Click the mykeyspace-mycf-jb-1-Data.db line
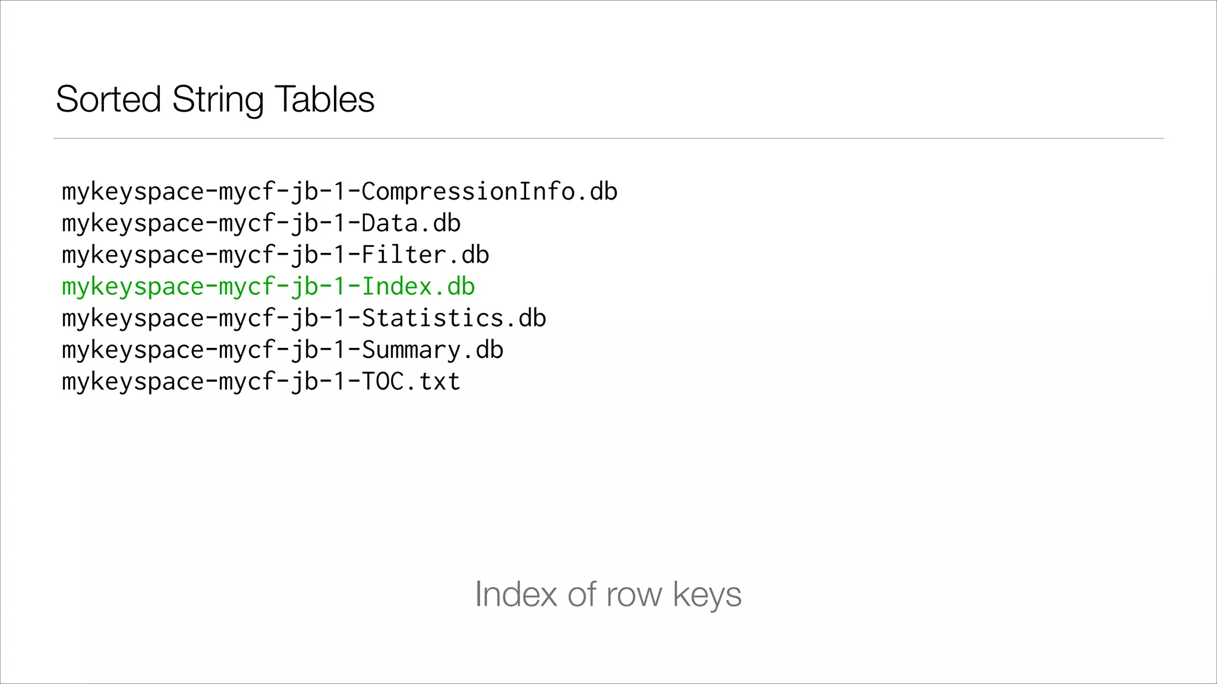 click(x=261, y=224)
